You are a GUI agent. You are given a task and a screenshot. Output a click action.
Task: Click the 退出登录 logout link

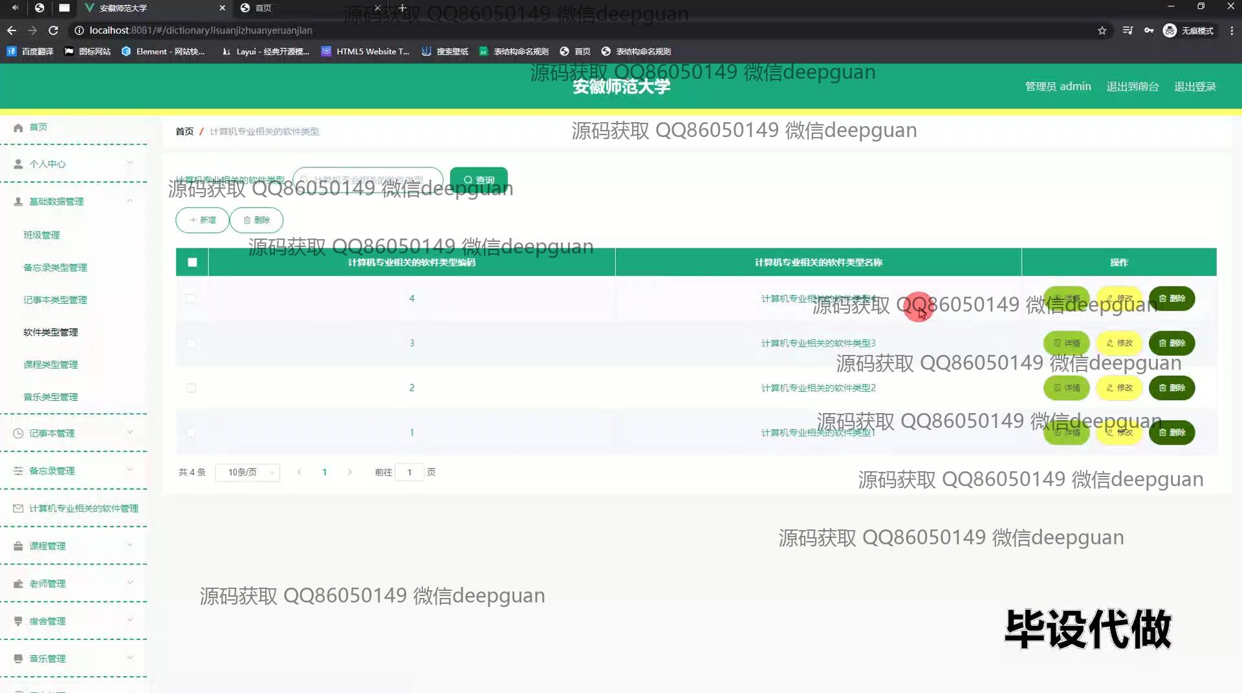pyautogui.click(x=1195, y=87)
